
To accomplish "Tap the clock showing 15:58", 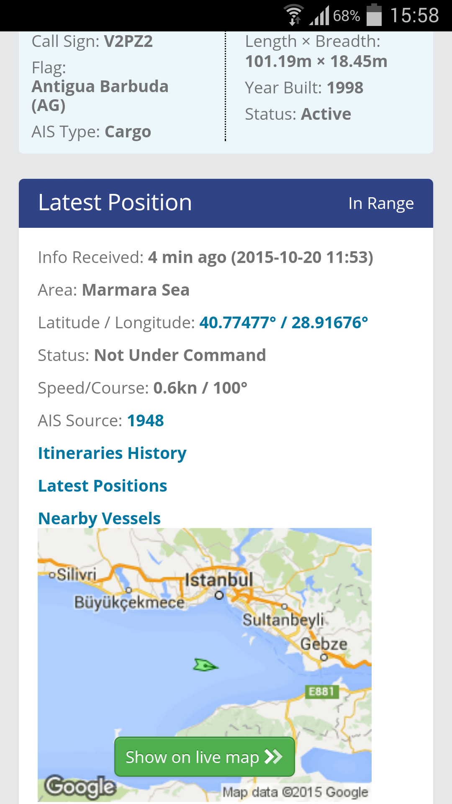I will [x=414, y=15].
